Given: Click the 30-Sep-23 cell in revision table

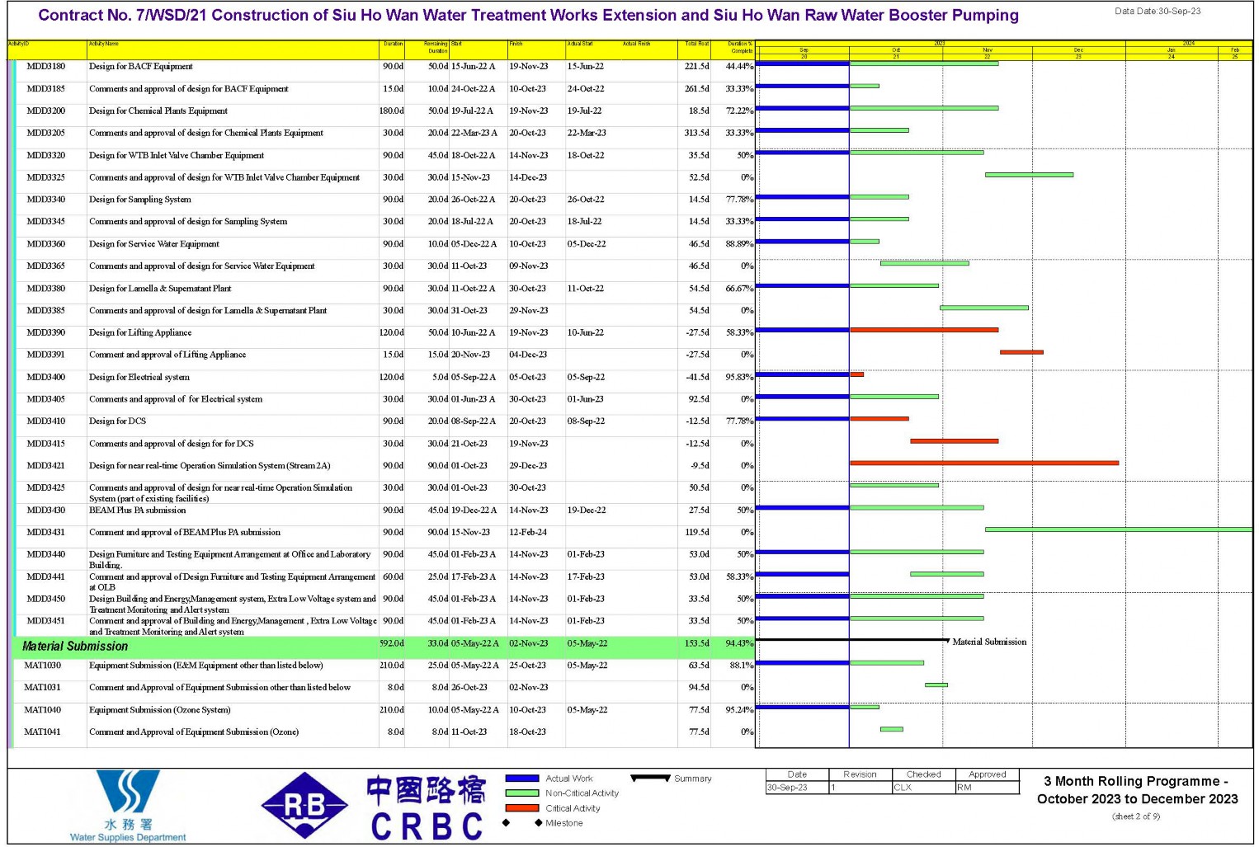Looking at the screenshot, I should pyautogui.click(x=797, y=788).
